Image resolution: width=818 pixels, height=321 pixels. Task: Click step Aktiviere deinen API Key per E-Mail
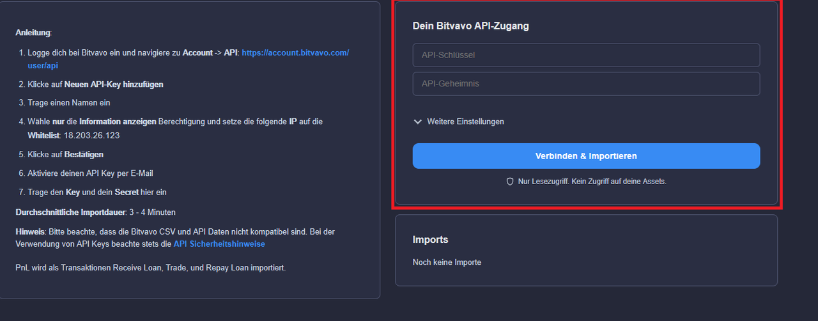pos(90,173)
